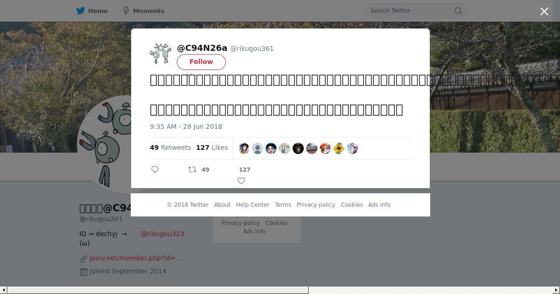View the 49 Retweets list

tap(170, 147)
